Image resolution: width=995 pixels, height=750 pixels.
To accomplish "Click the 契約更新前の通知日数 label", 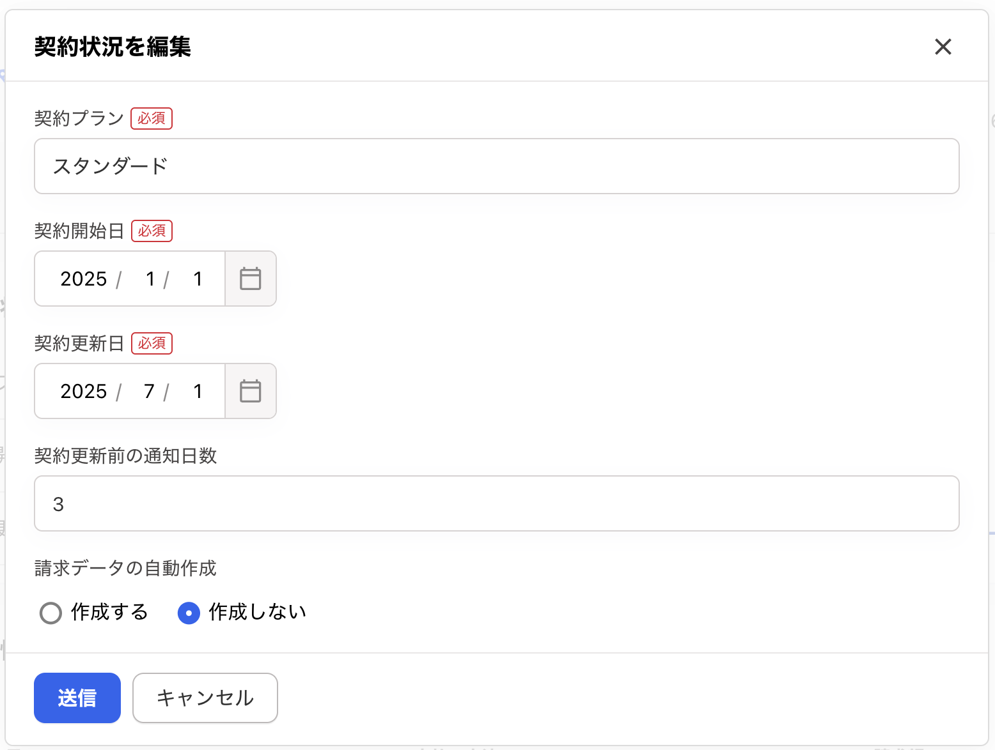I will click(x=125, y=455).
